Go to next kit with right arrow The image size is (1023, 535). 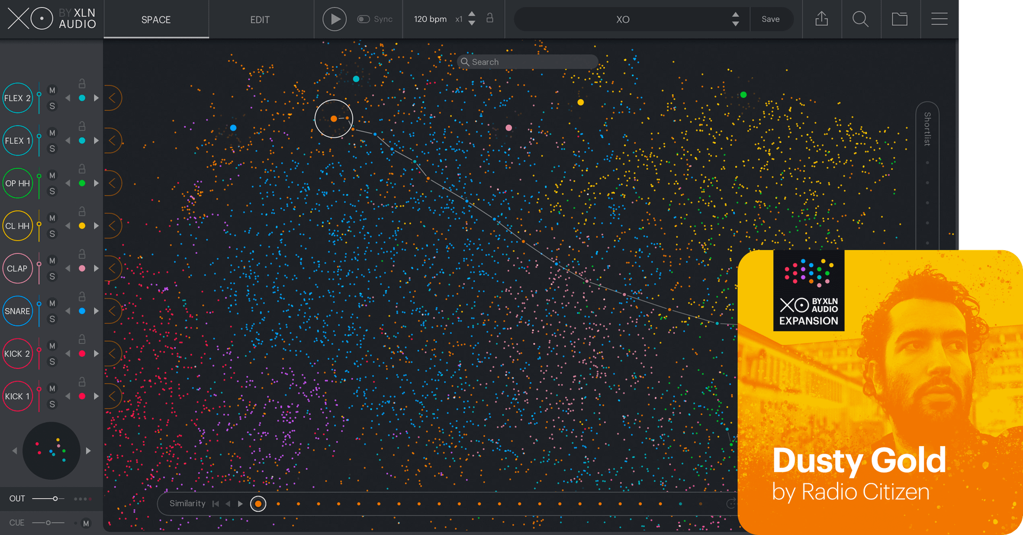(x=88, y=451)
